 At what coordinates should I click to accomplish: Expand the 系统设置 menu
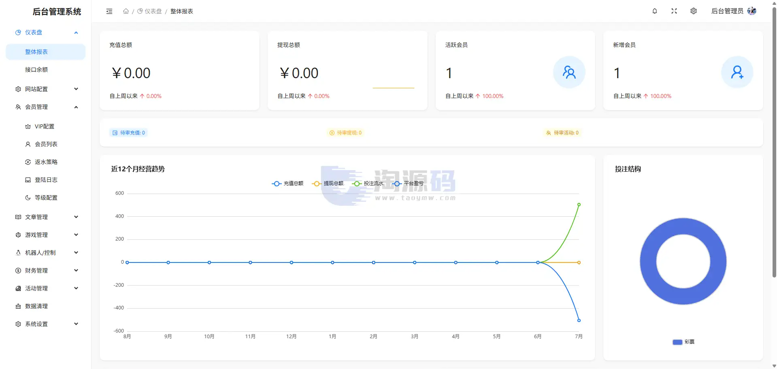pyautogui.click(x=46, y=324)
